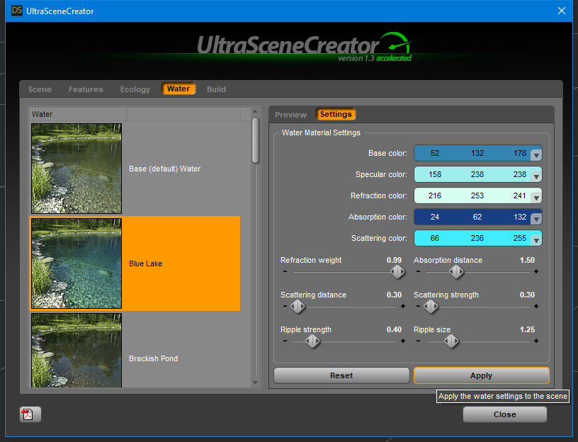This screenshot has height=442, width=578.
Task: Decrease Absorption distance with minus button
Action: pos(418,271)
